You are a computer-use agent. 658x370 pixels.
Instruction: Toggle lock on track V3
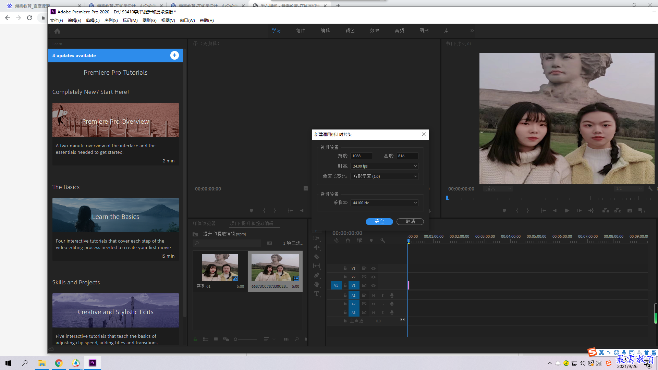345,268
